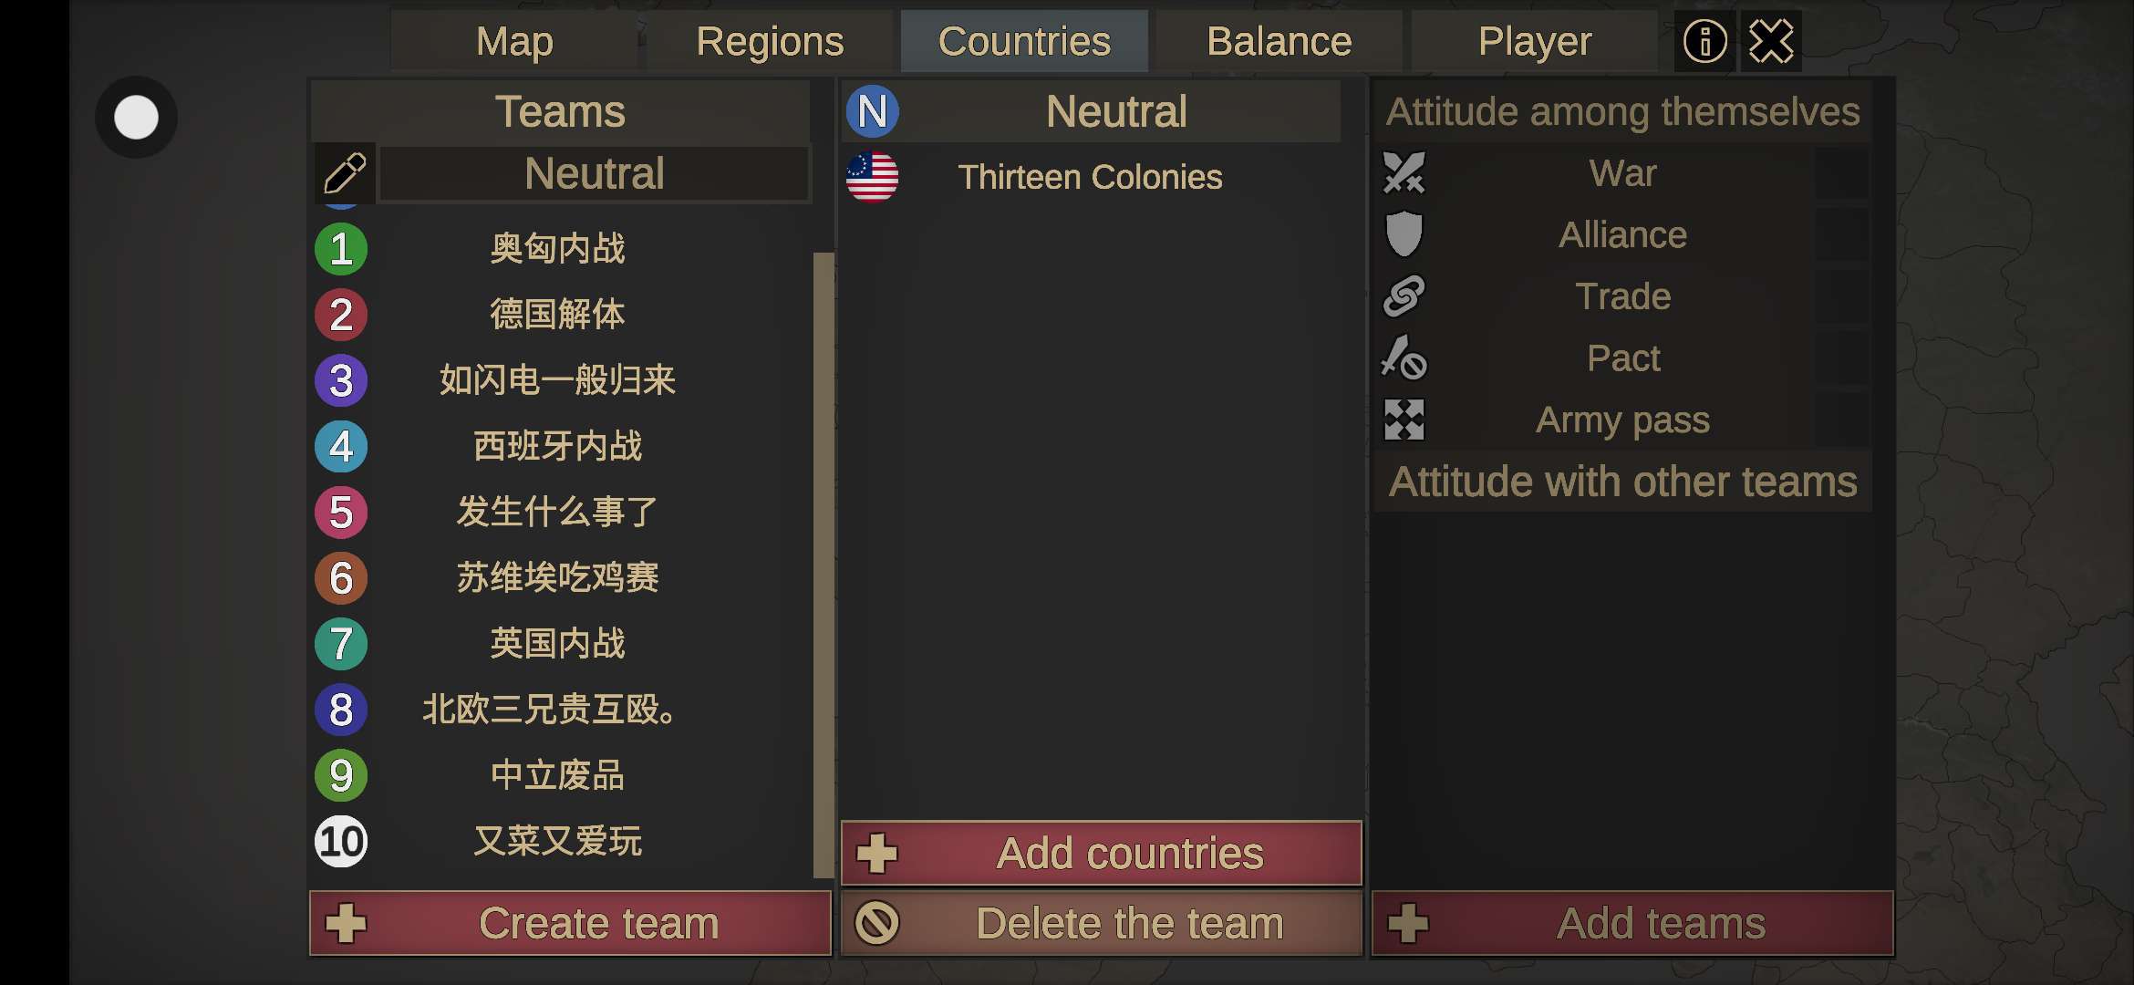Click the Army pass arrows icon
This screenshot has width=2134, height=985.
(1404, 420)
